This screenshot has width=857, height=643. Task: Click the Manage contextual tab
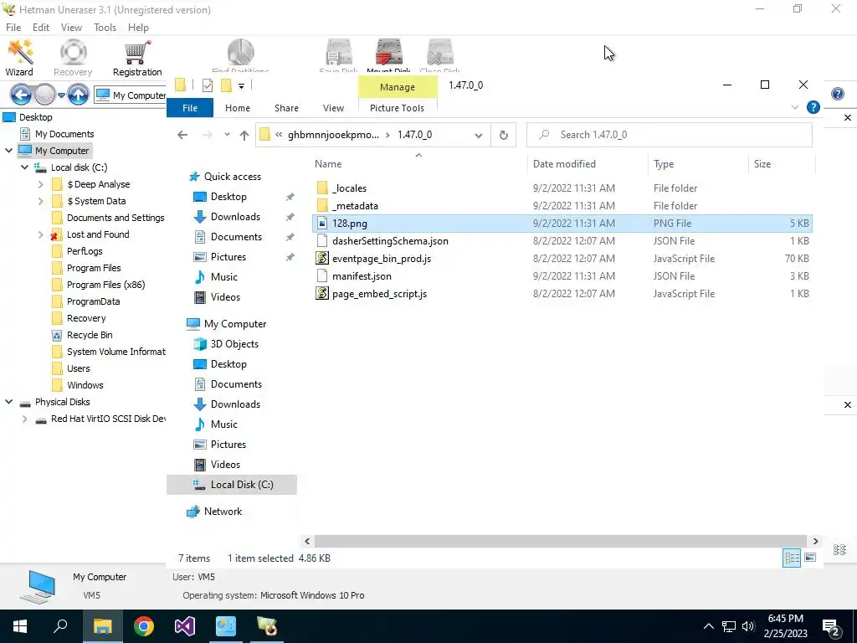click(398, 87)
